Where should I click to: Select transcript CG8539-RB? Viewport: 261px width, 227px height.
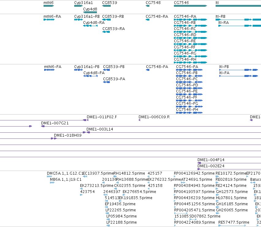coord(106,20)
